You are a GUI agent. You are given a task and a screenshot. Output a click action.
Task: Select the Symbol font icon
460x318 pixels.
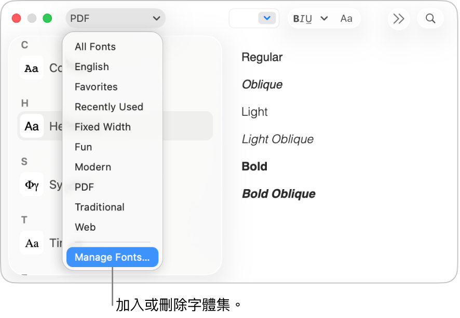[32, 184]
